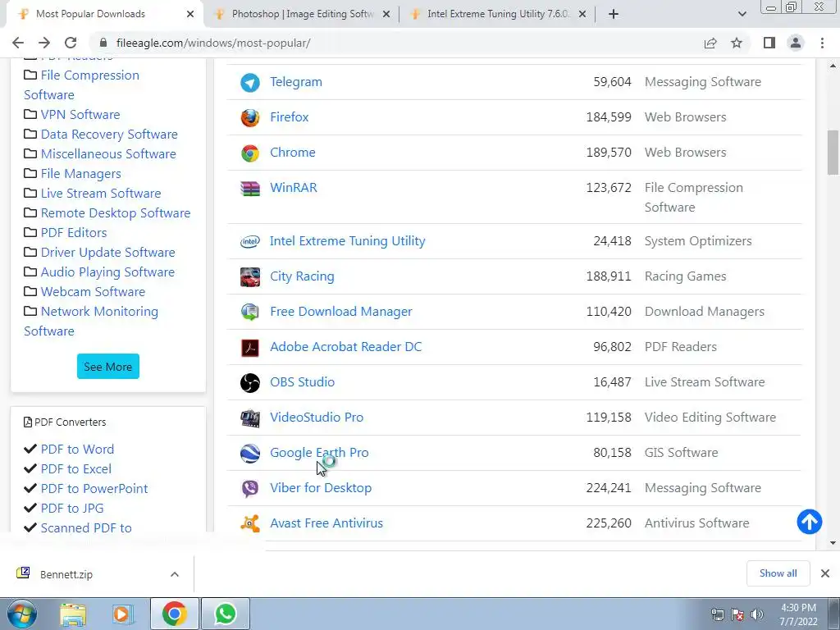Switch to Photoshop Image Editing tab
This screenshot has width=840, height=630.
tap(303, 14)
